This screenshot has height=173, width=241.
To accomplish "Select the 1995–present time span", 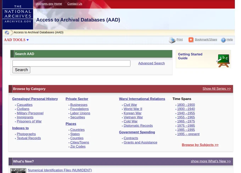I will (188, 134).
